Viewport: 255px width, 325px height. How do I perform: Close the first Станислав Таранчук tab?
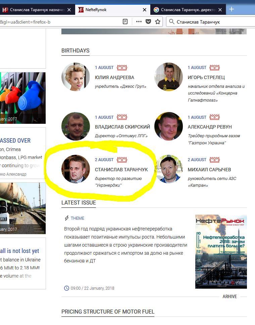[69, 10]
